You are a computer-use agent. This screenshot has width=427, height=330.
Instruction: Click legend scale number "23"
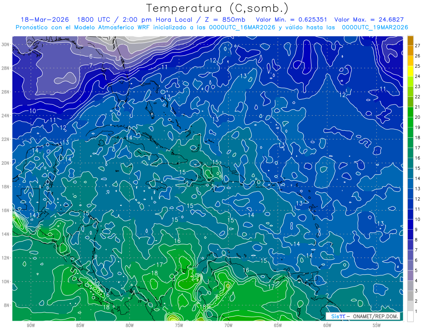(418, 87)
